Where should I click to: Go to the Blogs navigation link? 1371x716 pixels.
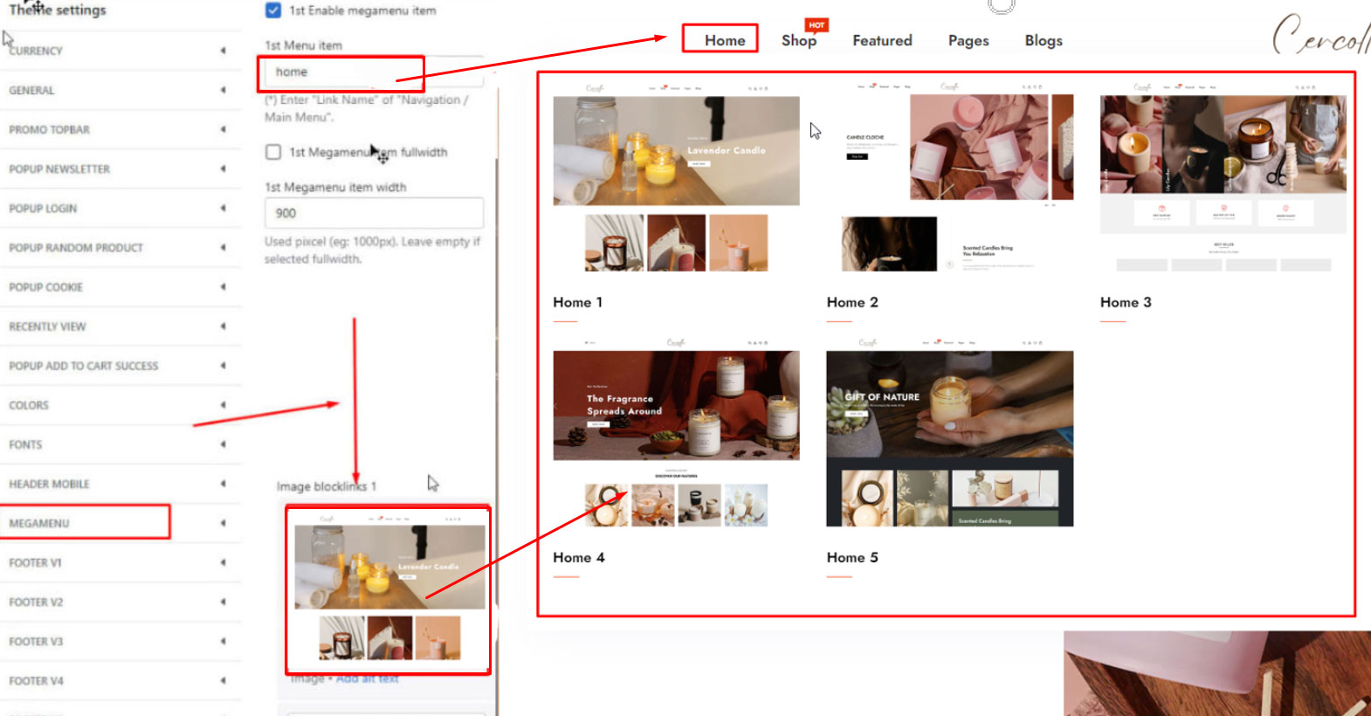click(1044, 41)
